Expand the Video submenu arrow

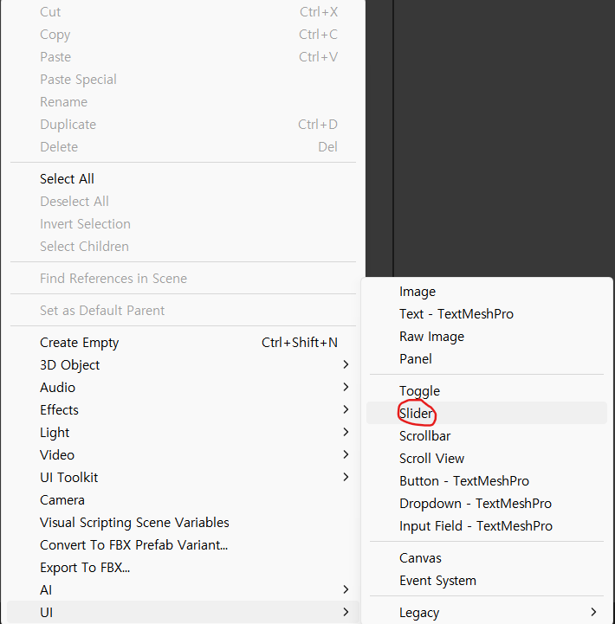tap(346, 454)
